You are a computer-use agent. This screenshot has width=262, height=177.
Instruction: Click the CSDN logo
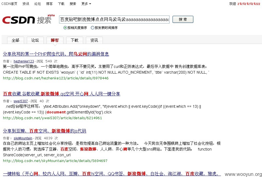pyautogui.click(x=28, y=20)
